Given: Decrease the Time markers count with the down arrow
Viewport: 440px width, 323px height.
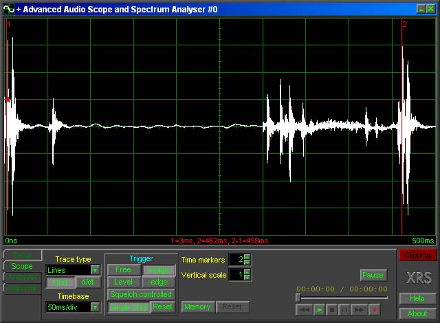Looking at the screenshot, I should tap(247, 262).
